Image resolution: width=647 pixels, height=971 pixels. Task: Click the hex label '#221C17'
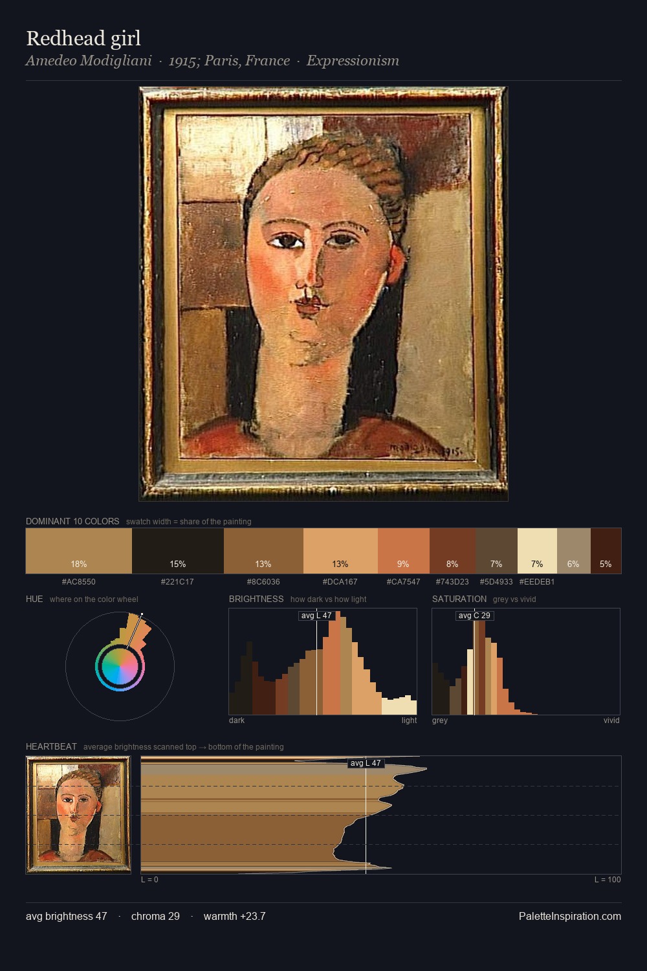(177, 582)
